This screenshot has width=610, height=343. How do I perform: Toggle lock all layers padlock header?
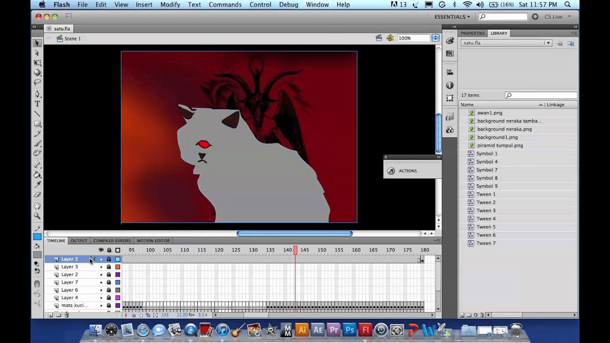109,250
